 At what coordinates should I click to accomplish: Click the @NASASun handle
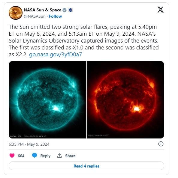coord(35,16)
